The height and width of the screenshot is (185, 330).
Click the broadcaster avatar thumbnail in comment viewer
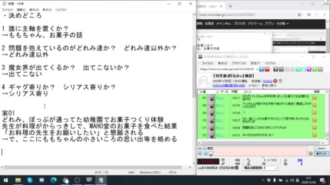coord(204,81)
